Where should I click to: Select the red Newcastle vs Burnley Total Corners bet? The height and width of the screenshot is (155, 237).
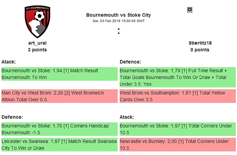pos(178,145)
